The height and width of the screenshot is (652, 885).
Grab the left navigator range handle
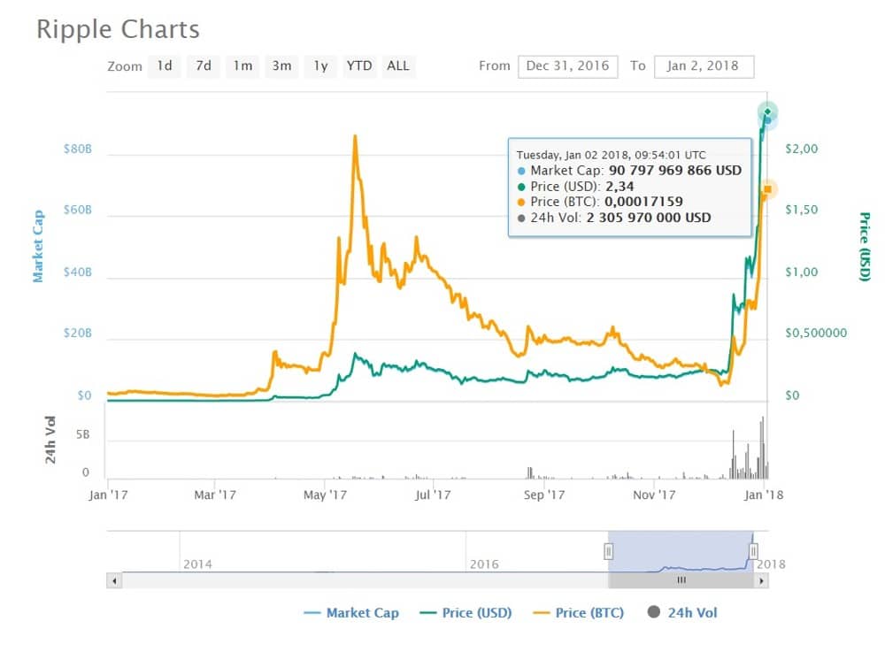609,551
